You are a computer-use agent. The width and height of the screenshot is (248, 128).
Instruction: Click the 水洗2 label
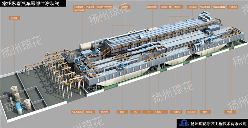[230, 112]
